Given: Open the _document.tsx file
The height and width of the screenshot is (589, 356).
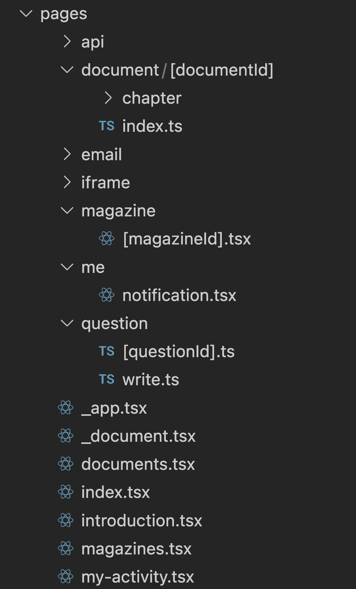Looking at the screenshot, I should coord(138,436).
